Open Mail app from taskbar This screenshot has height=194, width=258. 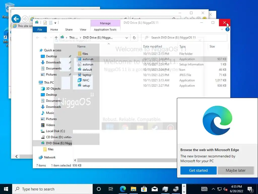coord(154,189)
